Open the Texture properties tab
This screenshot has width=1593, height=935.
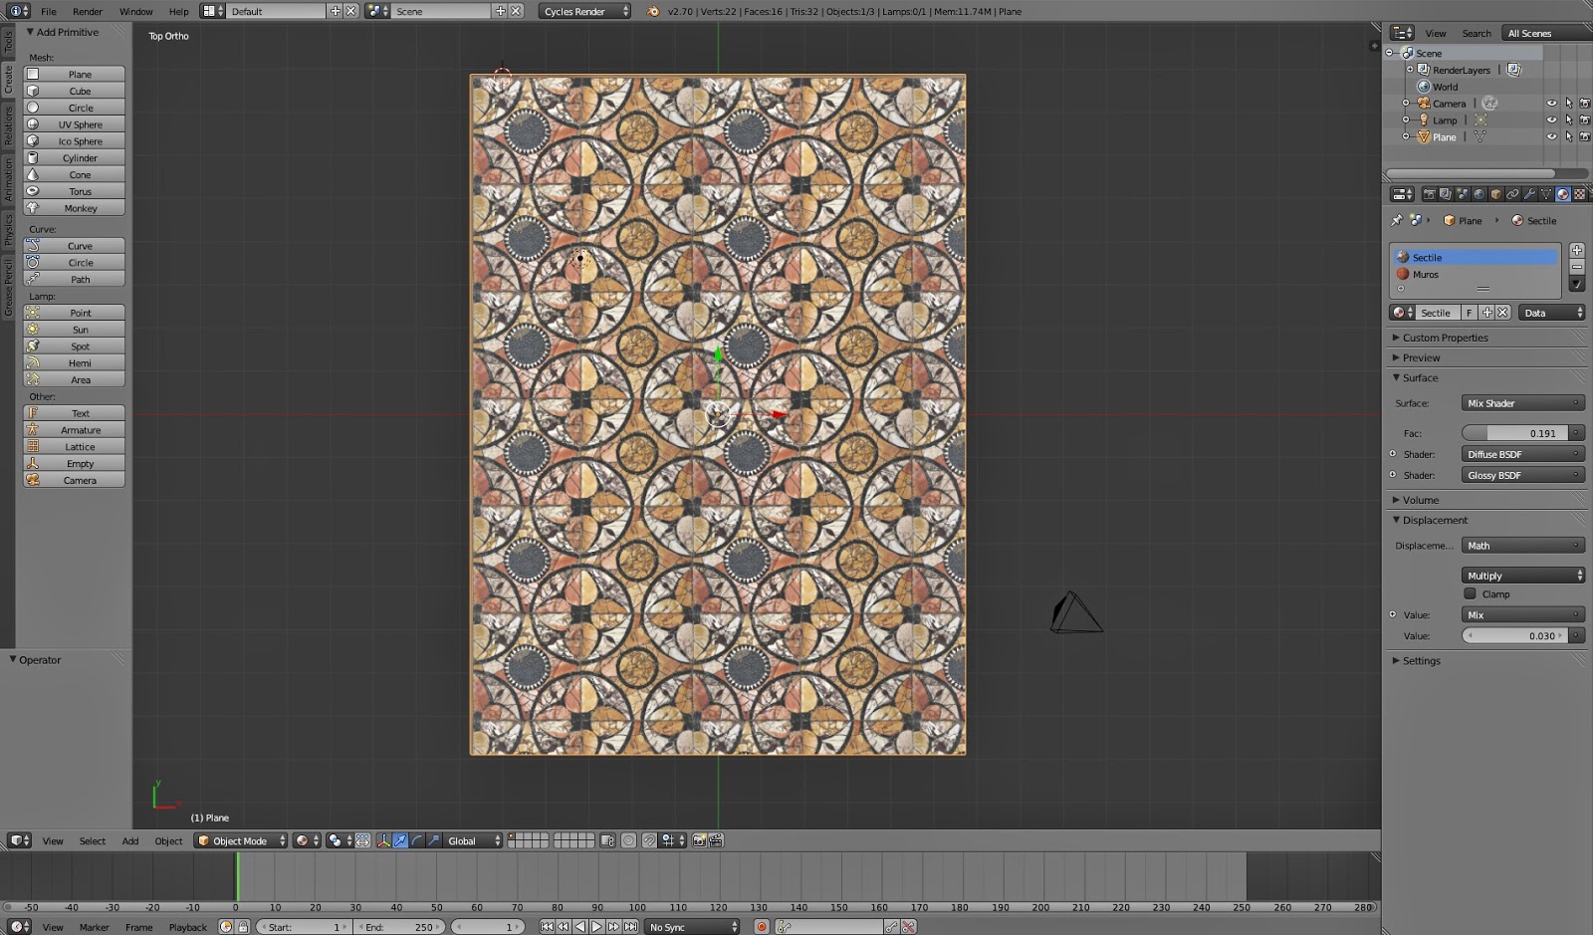pyautogui.click(x=1579, y=194)
